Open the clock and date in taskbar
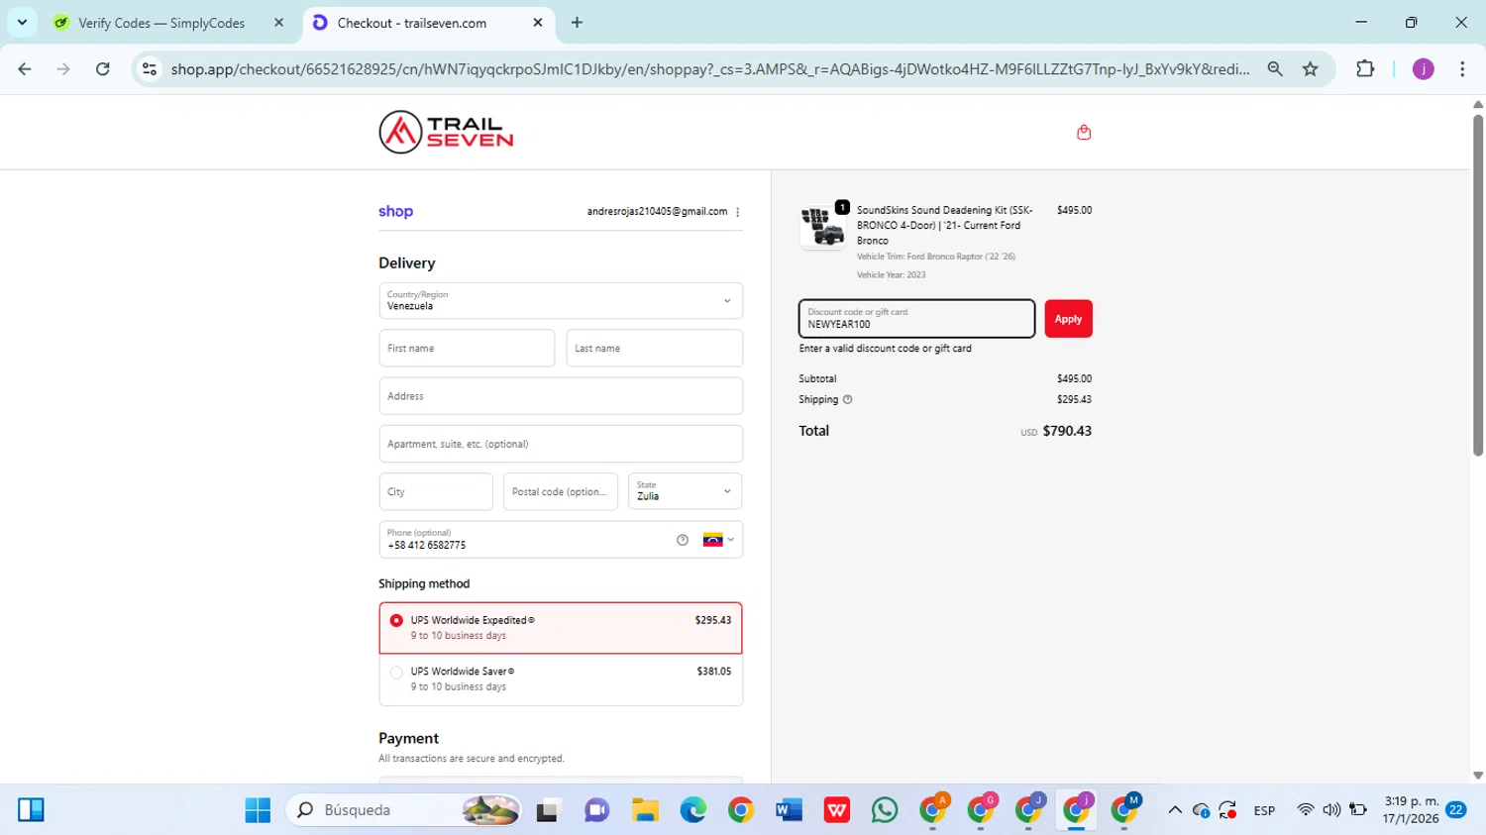This screenshot has width=1486, height=835. [1412, 810]
